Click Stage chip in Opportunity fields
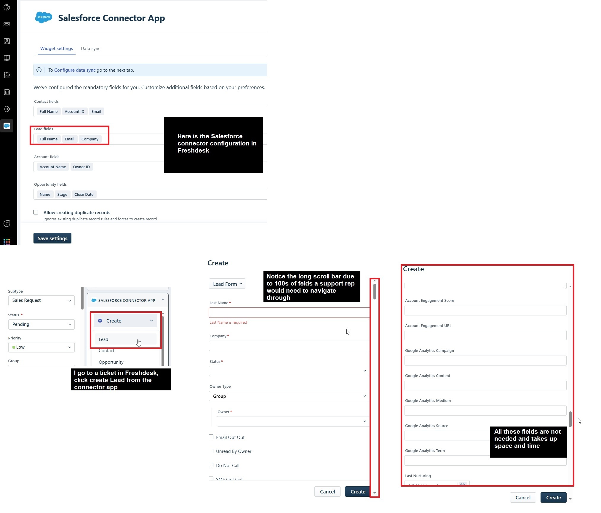 [x=62, y=194]
